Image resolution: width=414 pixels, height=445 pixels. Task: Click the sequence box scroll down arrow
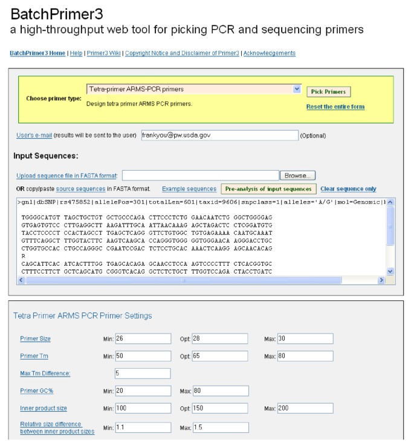390,271
